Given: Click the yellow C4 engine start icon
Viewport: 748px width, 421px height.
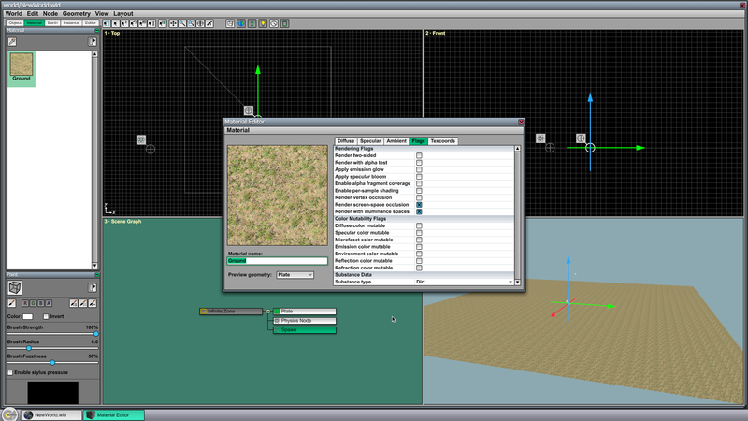Looking at the screenshot, I should point(9,414).
